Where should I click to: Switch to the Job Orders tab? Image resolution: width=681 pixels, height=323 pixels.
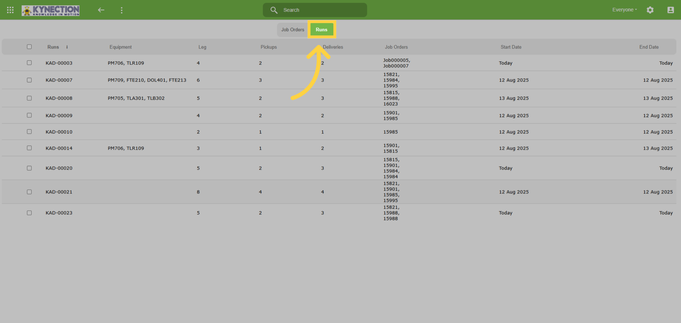[293, 30]
